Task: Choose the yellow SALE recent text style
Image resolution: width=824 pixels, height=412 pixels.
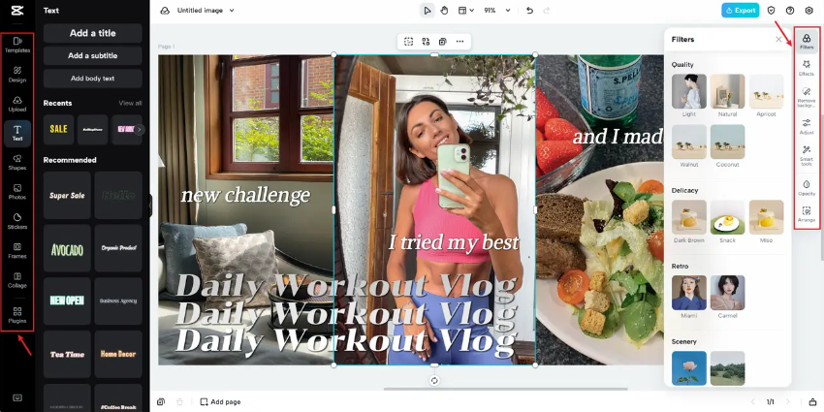Action: pos(58,129)
